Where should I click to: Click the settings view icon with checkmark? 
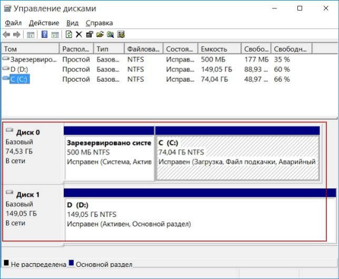click(x=121, y=34)
